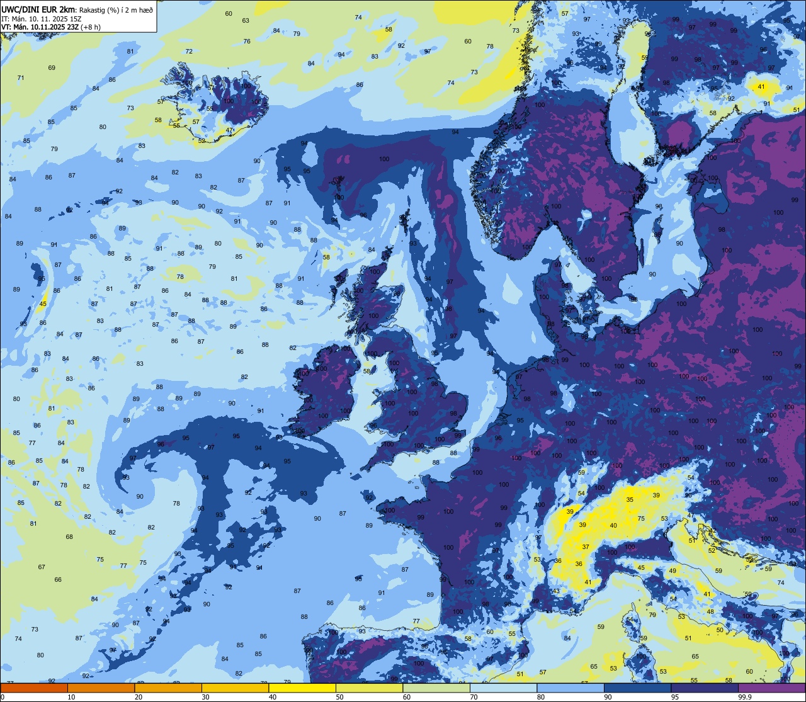
Task: Click the pale green 60–70 legend swatch
Action: [x=436, y=688]
